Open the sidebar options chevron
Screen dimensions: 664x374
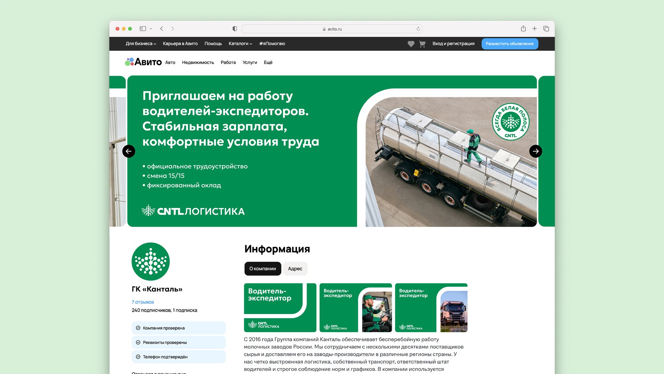point(151,29)
